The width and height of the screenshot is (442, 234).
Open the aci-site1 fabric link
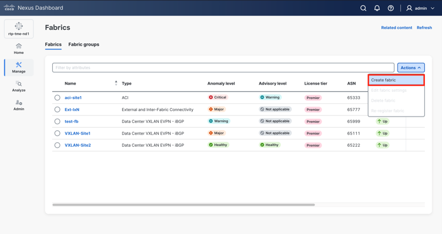73,98
